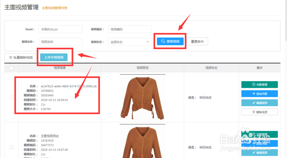Select video name acc47b23-ad4e-46b9 text
This screenshot has width=287, height=158.
click(69, 86)
